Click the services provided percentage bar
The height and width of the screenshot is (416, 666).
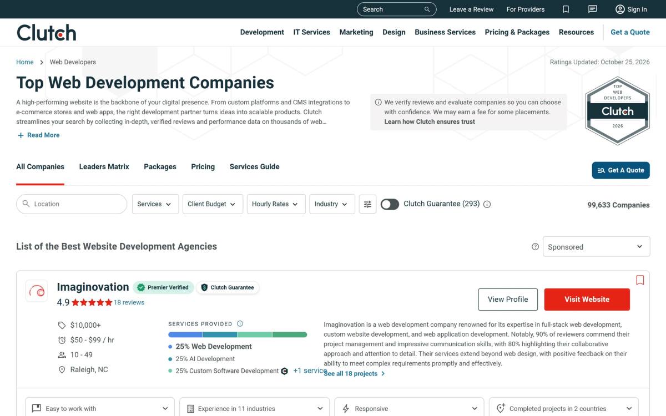[238, 334]
